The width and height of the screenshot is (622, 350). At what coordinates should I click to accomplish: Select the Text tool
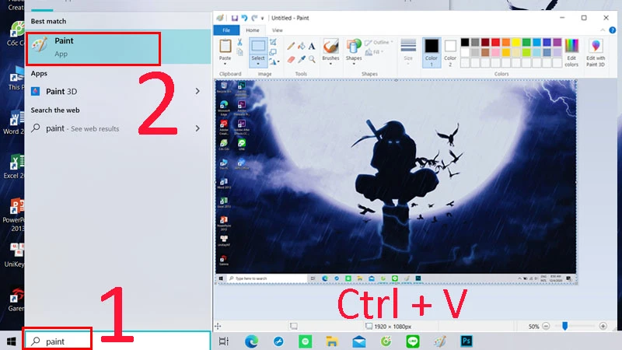click(313, 46)
